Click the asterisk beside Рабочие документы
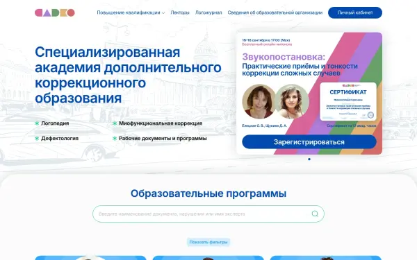417x260 pixels. click(x=115, y=139)
